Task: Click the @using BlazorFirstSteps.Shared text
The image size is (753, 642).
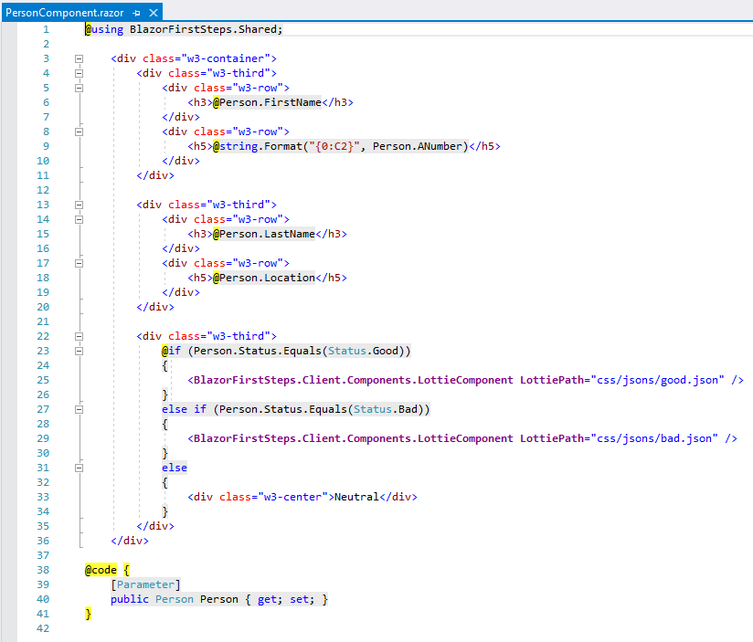Action: (184, 29)
